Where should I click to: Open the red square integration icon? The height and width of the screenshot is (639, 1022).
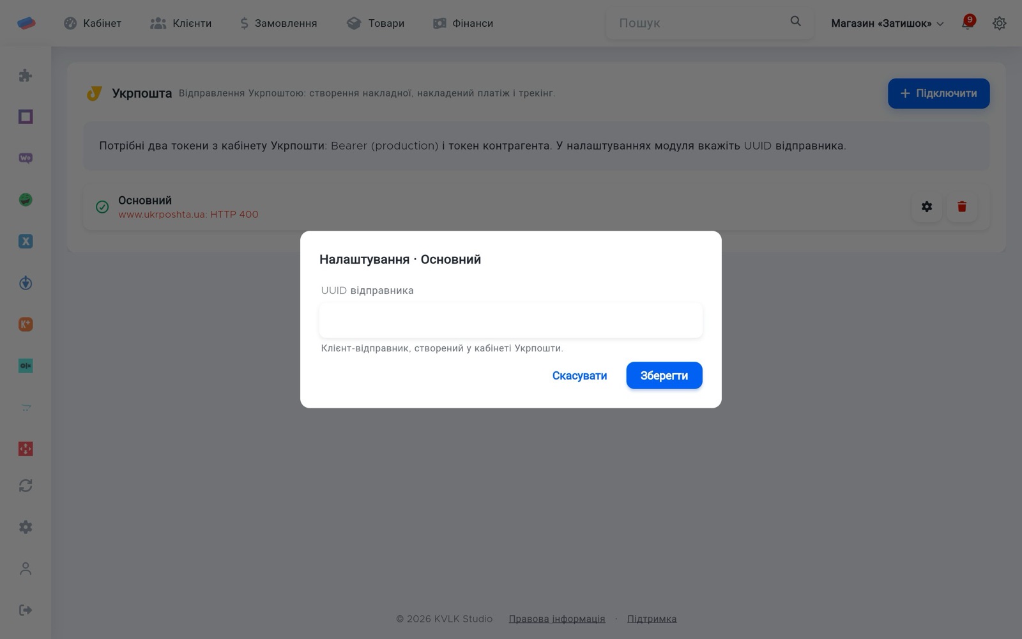point(26,449)
